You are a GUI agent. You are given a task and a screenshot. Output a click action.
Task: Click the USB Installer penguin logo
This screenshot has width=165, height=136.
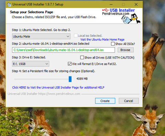[x=131, y=18]
